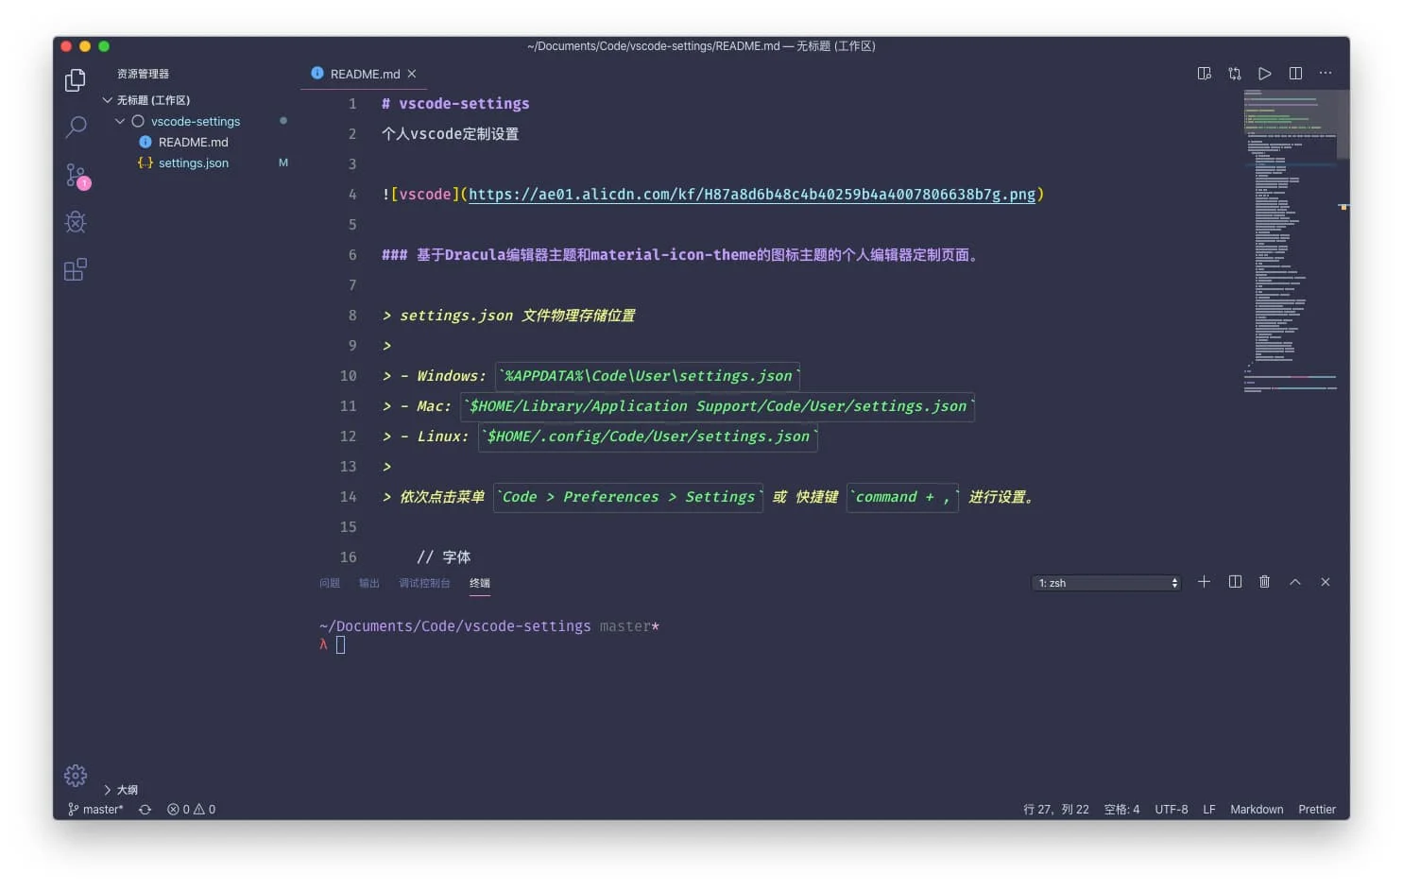Click the 行 27, 列 22 cursor position indicator

(x=1056, y=810)
